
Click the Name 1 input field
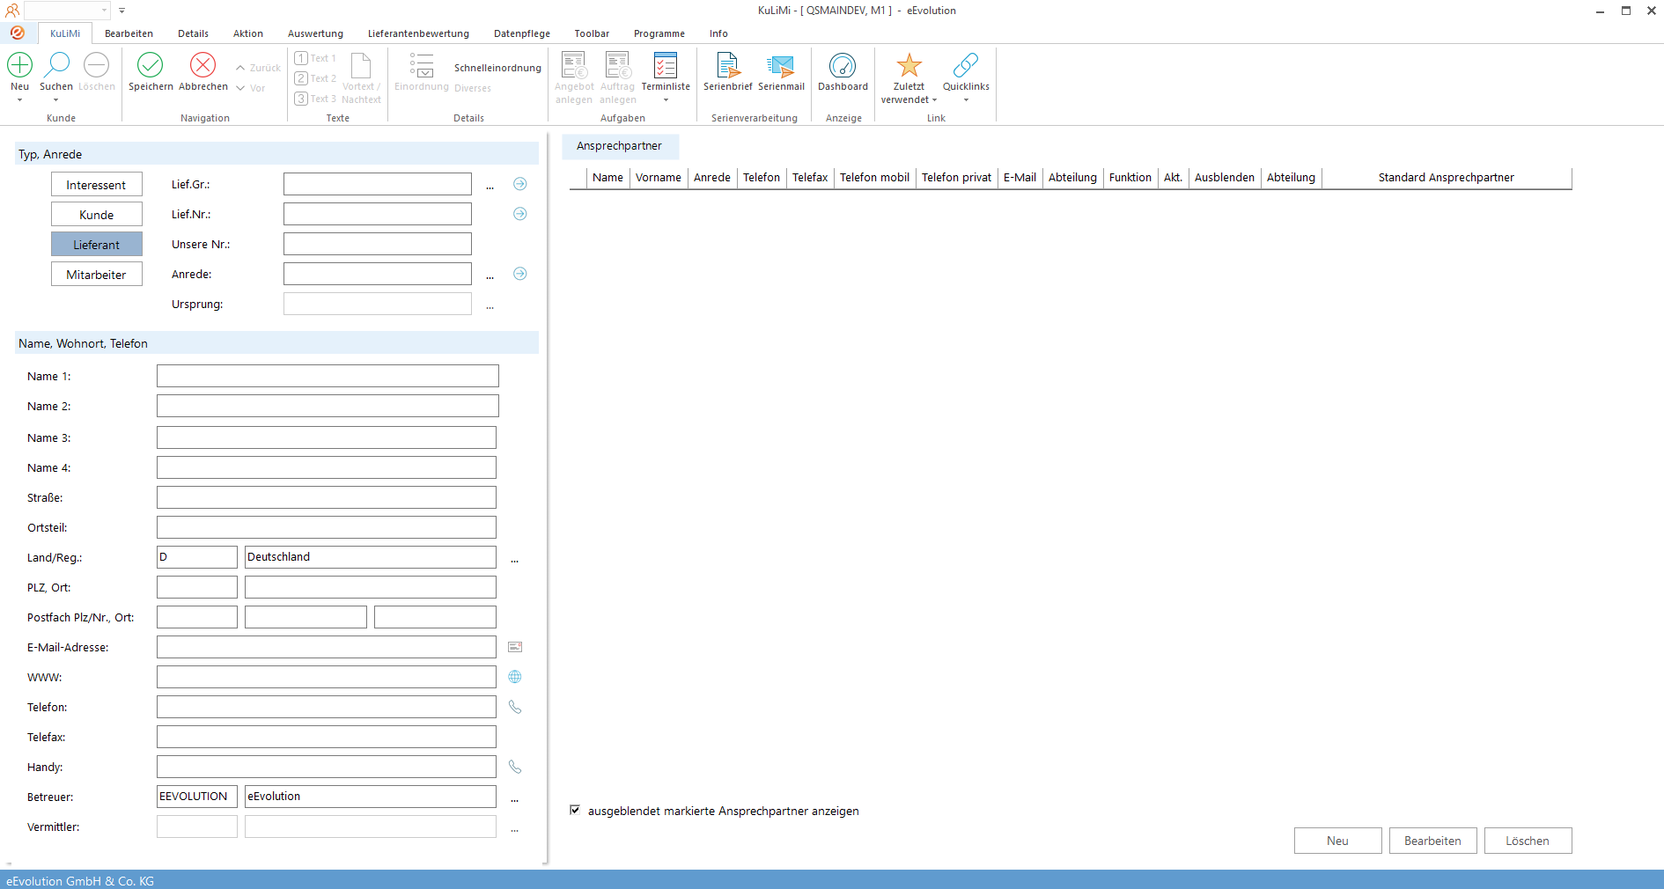click(x=328, y=376)
